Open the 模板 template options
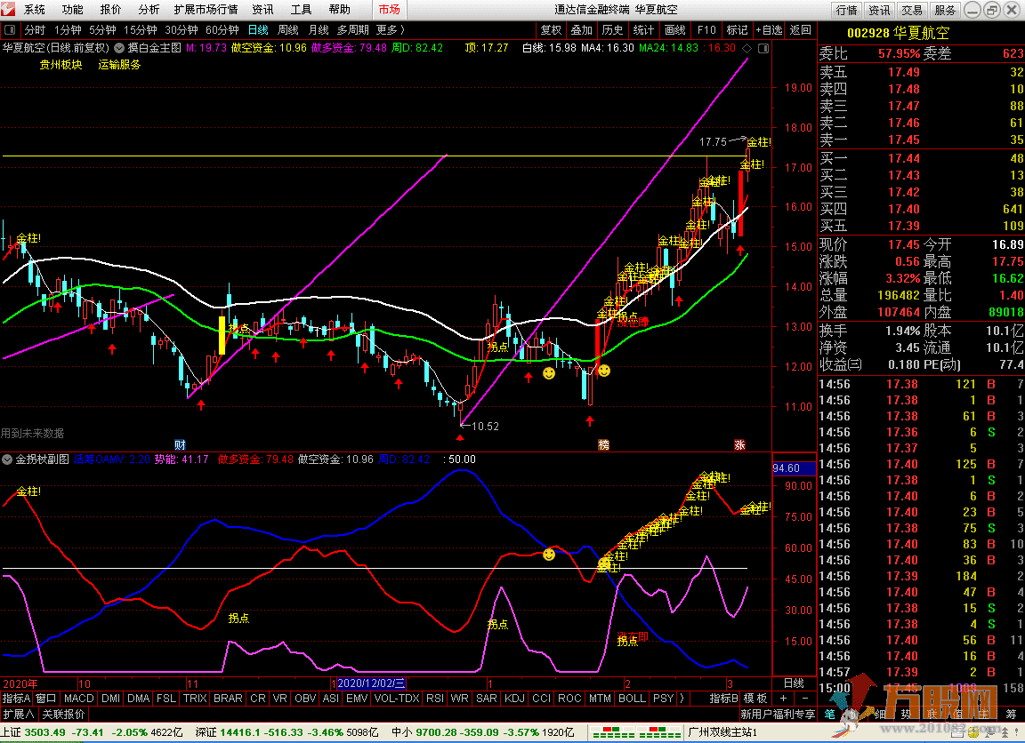Viewport: 1025px width, 743px height. coord(755,699)
